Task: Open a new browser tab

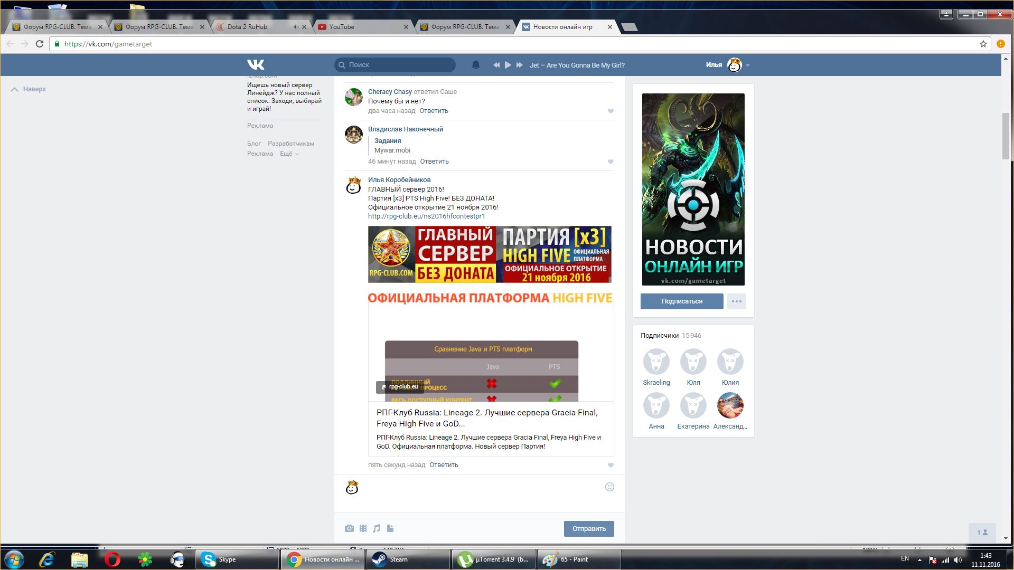Action: [629, 27]
